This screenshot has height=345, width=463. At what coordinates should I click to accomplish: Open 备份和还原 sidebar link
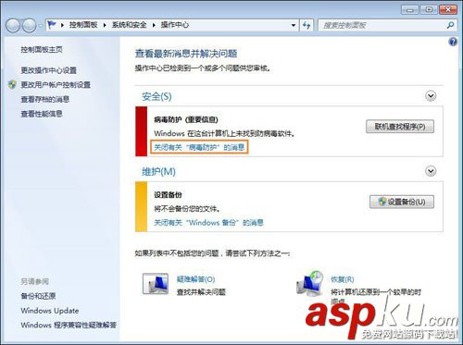tap(38, 296)
